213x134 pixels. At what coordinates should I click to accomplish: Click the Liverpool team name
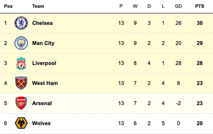(44, 63)
